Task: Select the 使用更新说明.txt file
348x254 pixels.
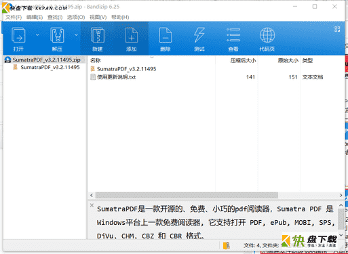Action: point(116,77)
